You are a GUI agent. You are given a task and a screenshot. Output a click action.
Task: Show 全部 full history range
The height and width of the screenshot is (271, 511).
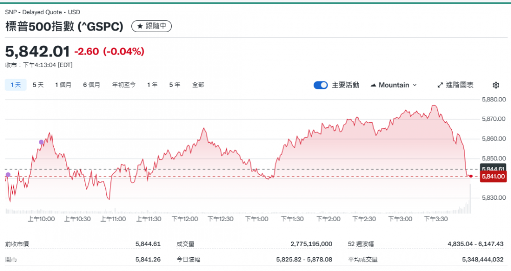point(198,85)
